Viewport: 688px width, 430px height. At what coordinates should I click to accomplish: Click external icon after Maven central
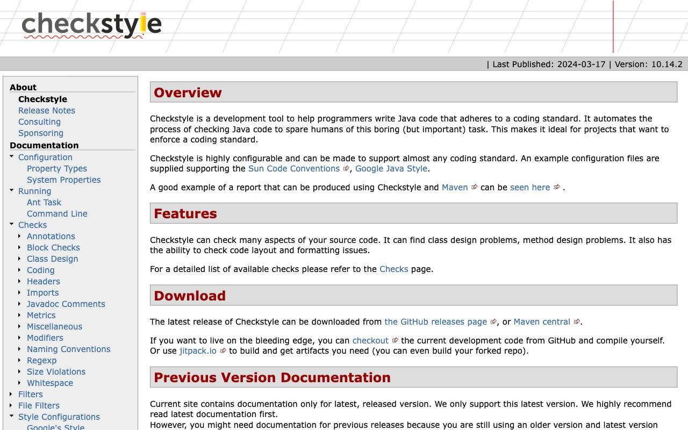click(x=577, y=322)
